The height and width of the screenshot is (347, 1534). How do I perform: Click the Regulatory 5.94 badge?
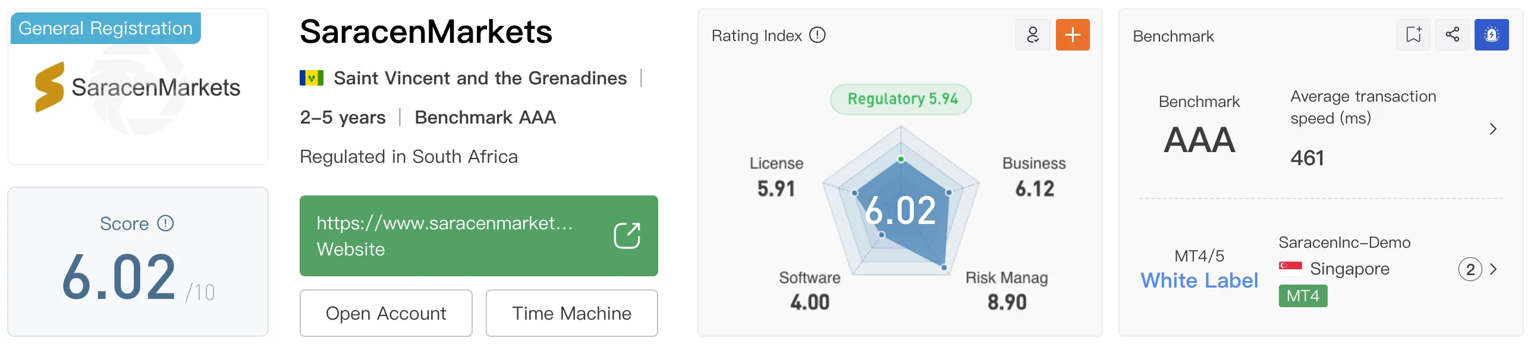tap(901, 99)
